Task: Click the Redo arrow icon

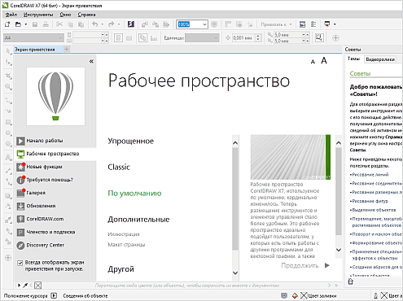Action: 112,24
